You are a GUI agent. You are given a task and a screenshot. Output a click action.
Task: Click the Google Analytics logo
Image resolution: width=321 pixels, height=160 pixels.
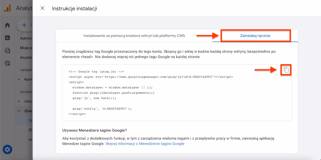click(7, 8)
